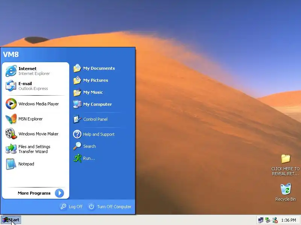Click the More Programs label
The height and width of the screenshot is (225, 301).
coord(34,193)
